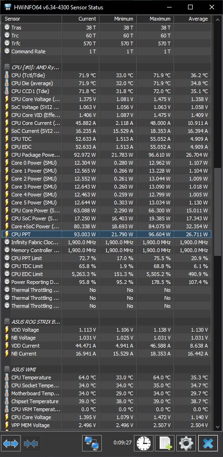
Task: Click the lightning icon beside Core 0 Power
Action: (x=7, y=163)
